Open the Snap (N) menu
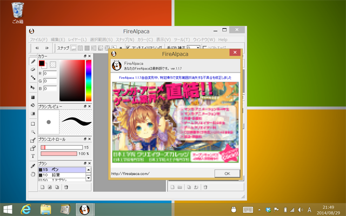346x216 pixels. [x=125, y=39]
